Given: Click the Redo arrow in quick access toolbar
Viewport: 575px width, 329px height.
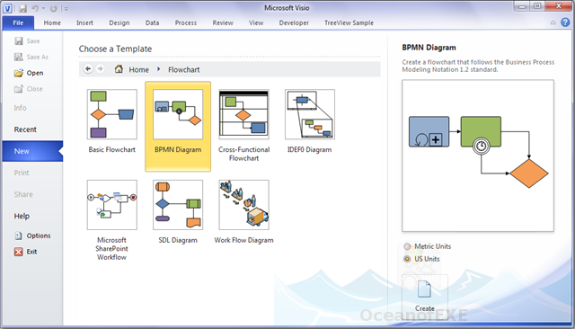Looking at the screenshot, I should [x=54, y=8].
